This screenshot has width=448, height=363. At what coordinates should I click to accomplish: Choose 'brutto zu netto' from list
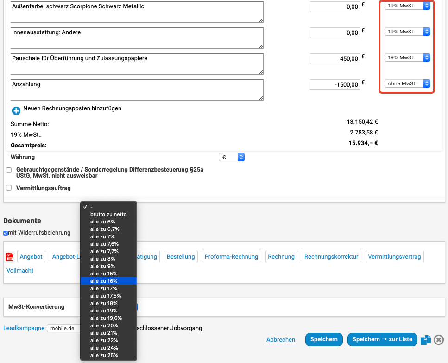pos(108,214)
